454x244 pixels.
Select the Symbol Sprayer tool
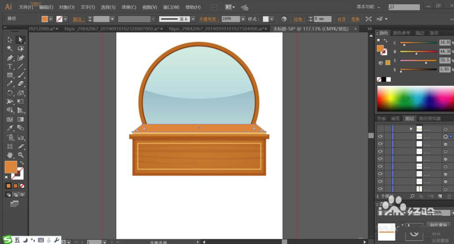[x=10, y=137]
